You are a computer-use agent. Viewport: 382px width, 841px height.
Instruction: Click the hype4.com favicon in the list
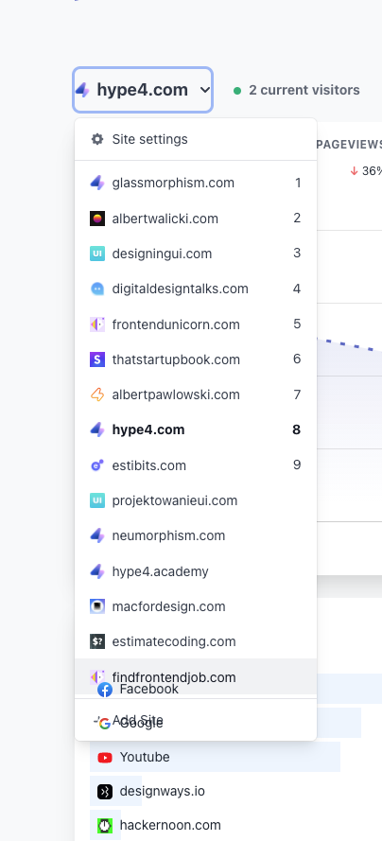pyautogui.click(x=97, y=429)
